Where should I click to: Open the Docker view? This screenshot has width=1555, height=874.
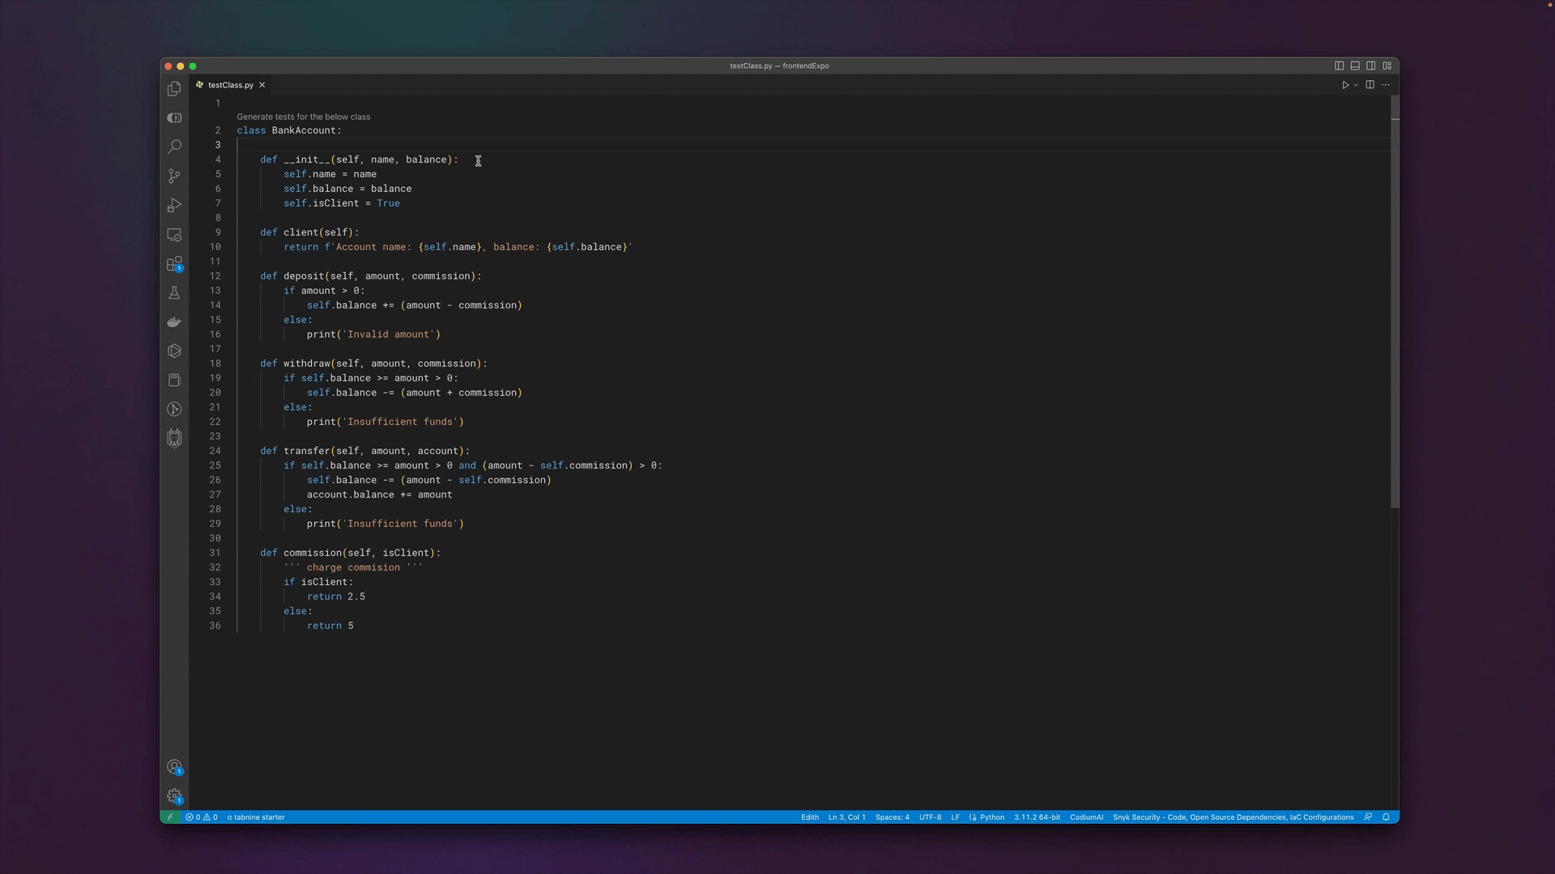coord(174,322)
